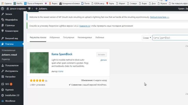This screenshot has height=105, width=188.
Task: Open Карты bookmark with red pin
Action: 110,3
